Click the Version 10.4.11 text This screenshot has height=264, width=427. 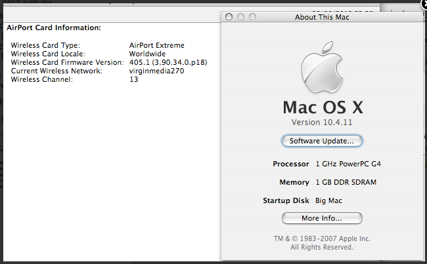coord(322,123)
